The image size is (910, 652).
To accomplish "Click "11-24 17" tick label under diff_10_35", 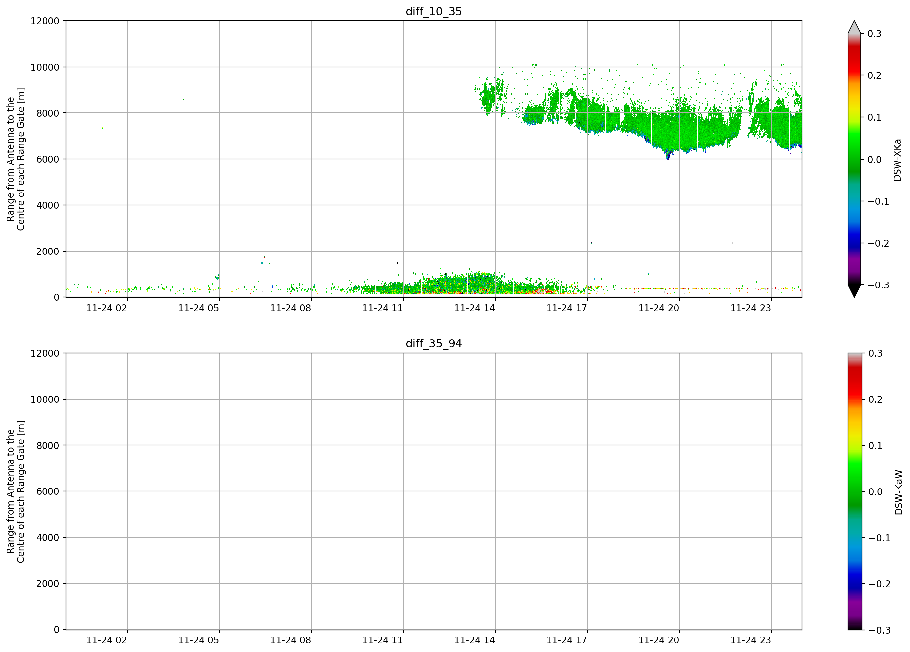I will point(567,308).
